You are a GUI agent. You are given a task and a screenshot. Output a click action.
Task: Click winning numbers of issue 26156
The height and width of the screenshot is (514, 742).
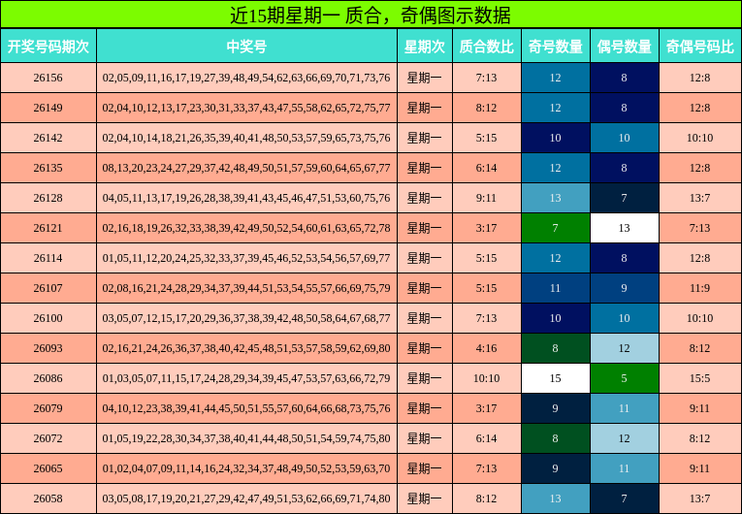[x=246, y=78]
